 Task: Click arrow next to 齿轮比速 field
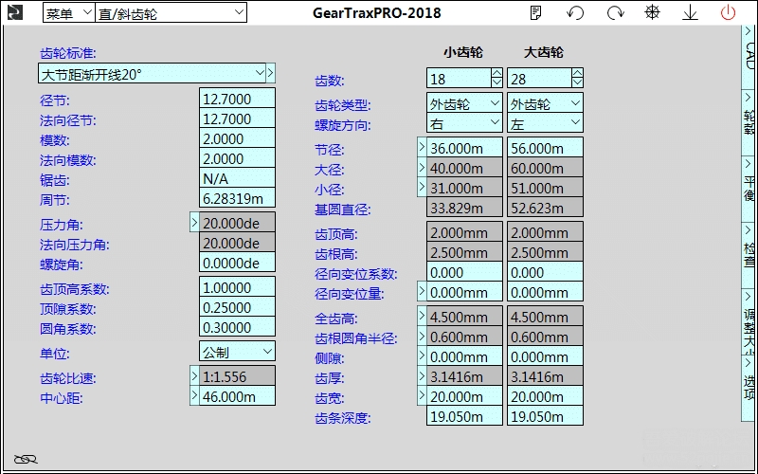194,375
